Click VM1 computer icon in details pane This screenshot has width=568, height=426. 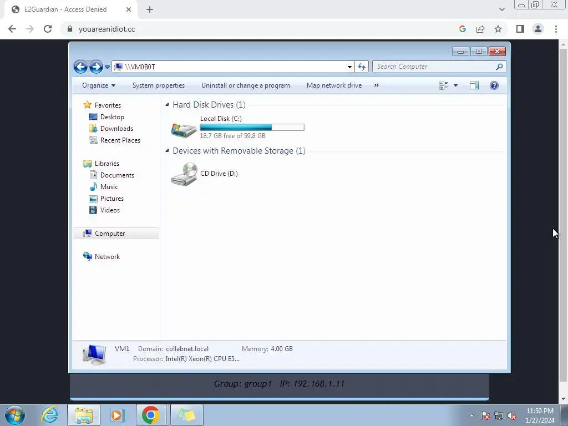[x=94, y=354]
